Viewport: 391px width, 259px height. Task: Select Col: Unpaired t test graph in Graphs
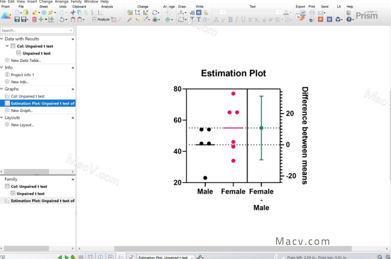click(x=27, y=96)
